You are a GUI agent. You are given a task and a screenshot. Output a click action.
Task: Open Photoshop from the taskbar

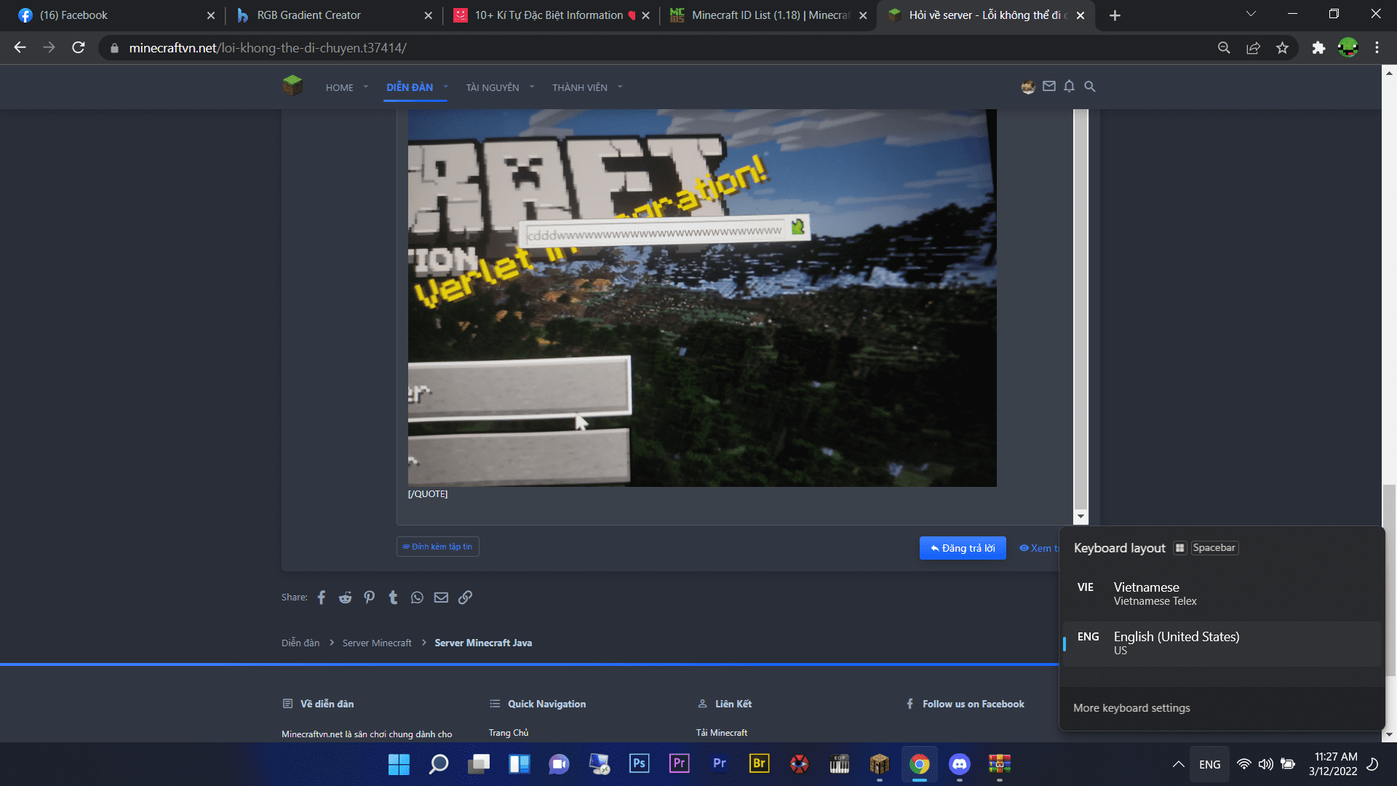point(640,764)
